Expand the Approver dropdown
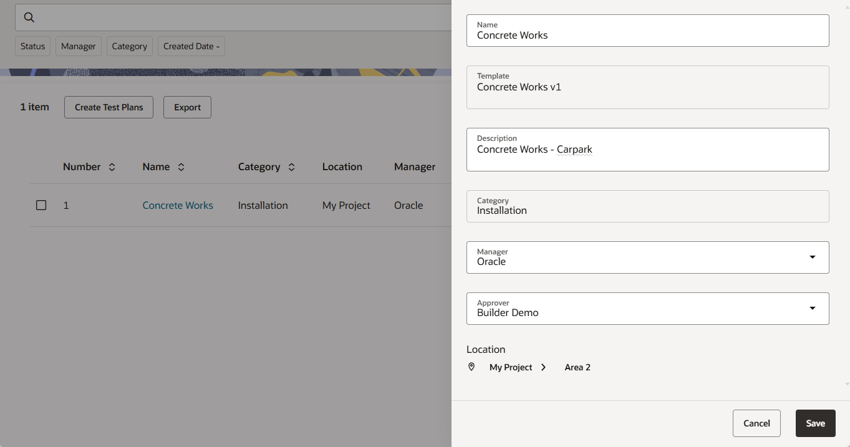Image resolution: width=850 pixels, height=447 pixels. pos(812,308)
